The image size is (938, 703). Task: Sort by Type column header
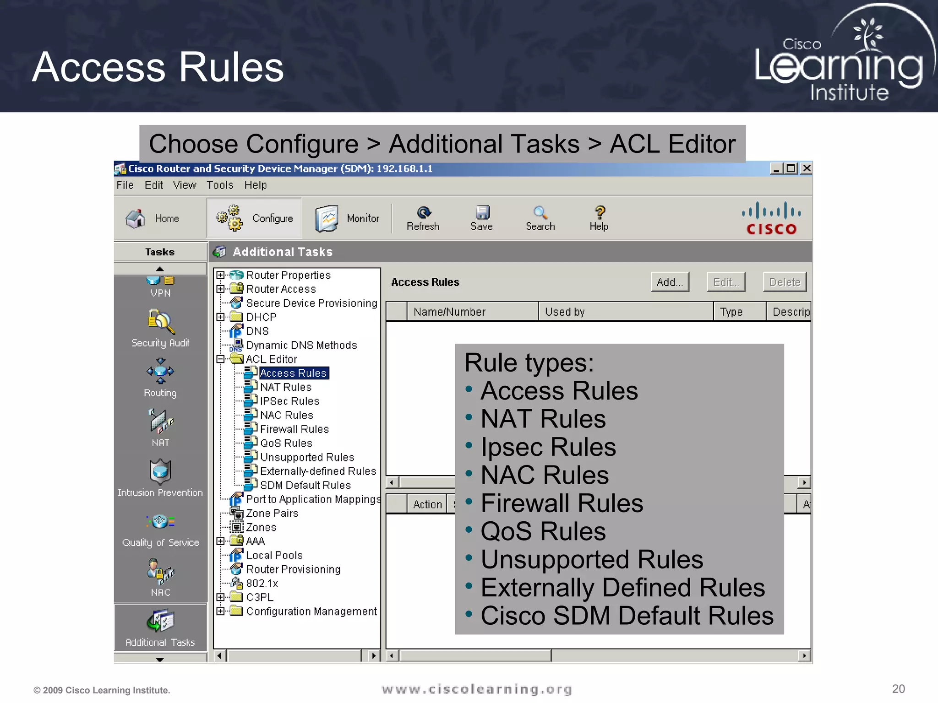(x=740, y=312)
